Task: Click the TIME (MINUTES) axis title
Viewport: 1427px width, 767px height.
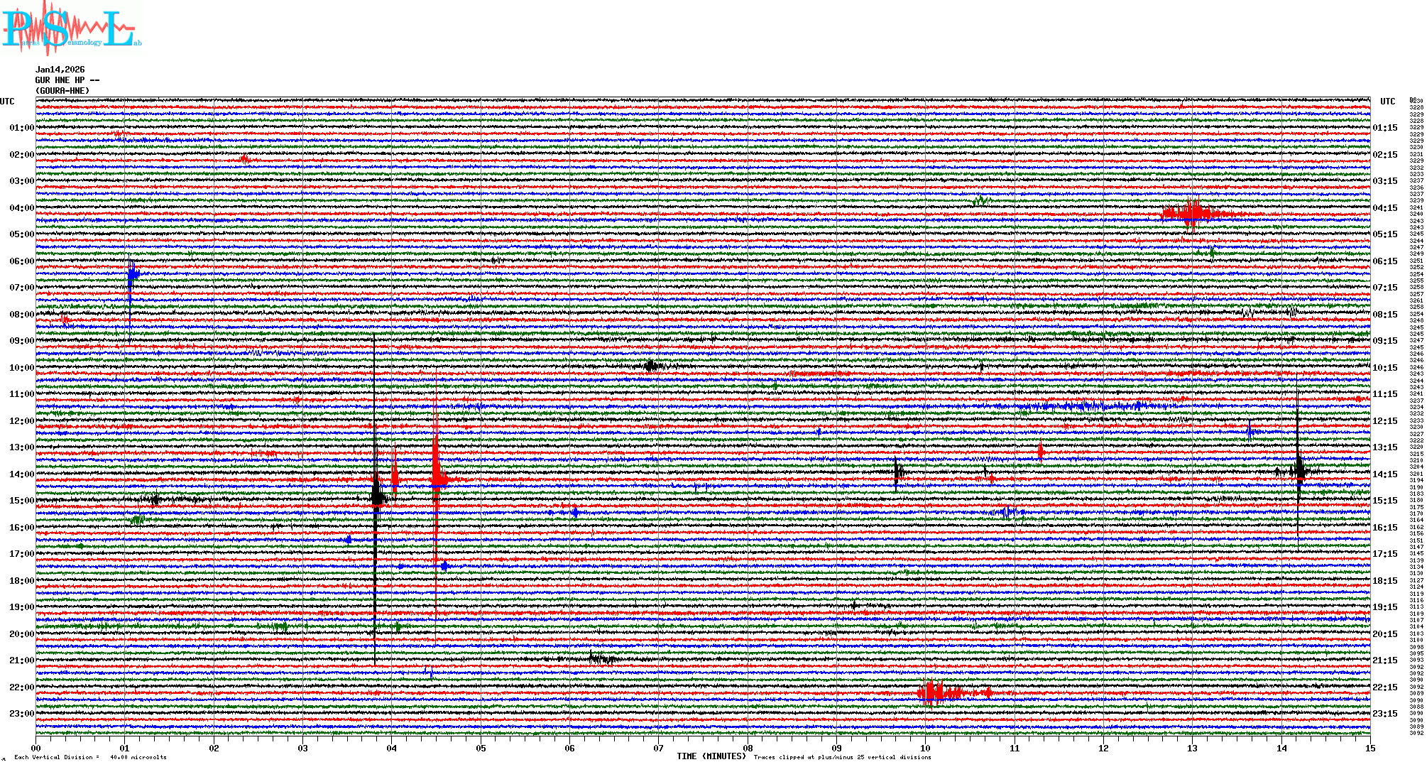Action: [711, 756]
